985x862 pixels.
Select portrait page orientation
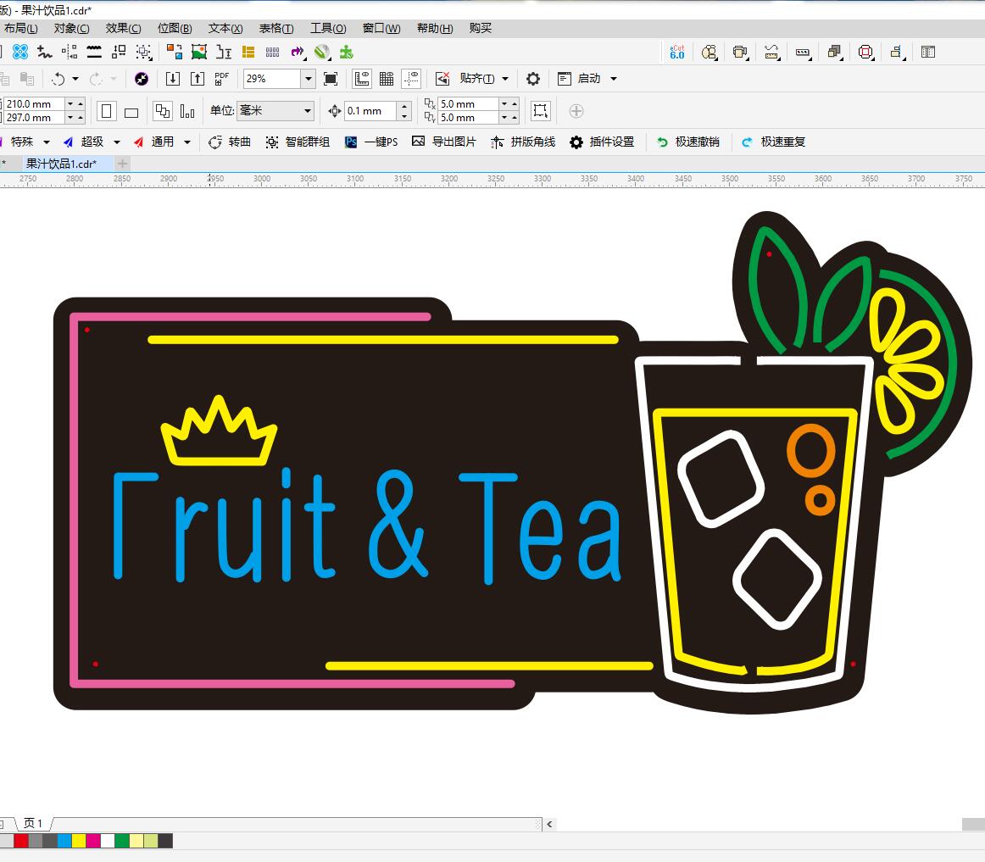[x=107, y=111]
